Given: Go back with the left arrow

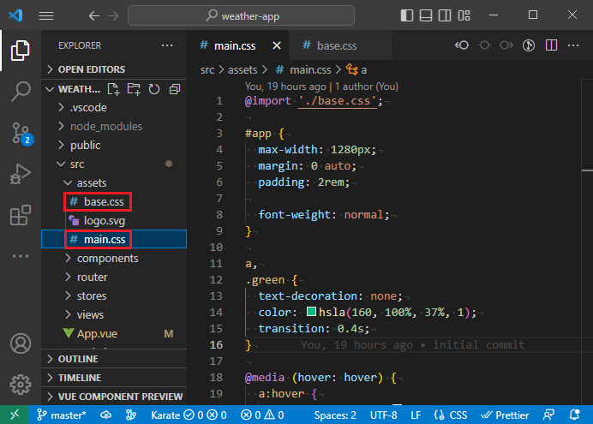Looking at the screenshot, I should tap(93, 16).
